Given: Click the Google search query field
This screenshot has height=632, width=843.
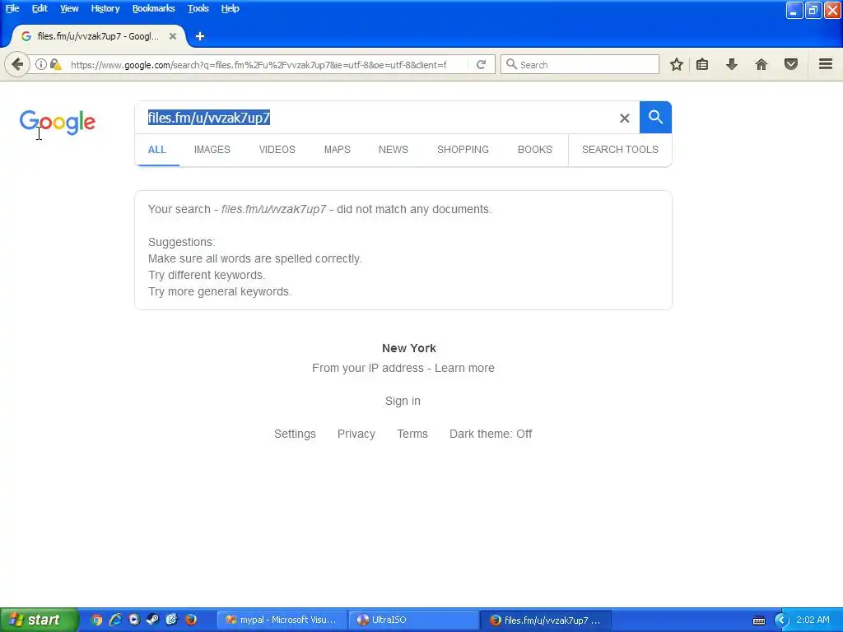Looking at the screenshot, I should click(x=376, y=118).
